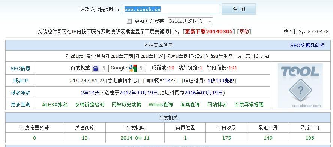Click the 关键词库 value 13
The image size is (333, 147).
[x=85, y=138]
